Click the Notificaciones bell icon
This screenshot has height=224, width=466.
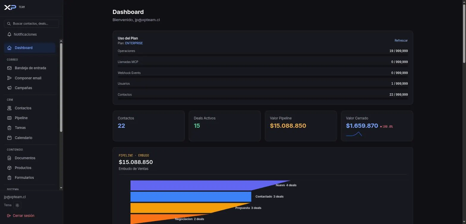pos(10,34)
